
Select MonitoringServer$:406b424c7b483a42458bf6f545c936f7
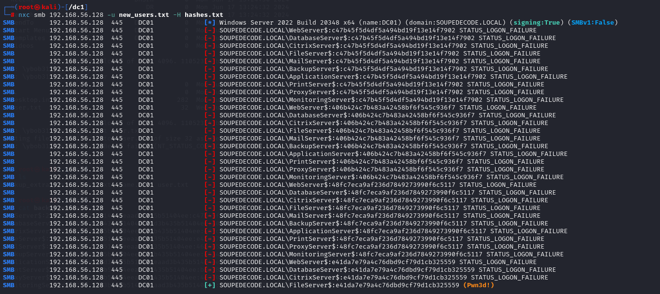[x=386, y=177]
